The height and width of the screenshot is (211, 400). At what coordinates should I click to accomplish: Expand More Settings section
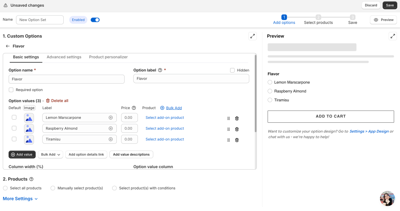(x=20, y=198)
